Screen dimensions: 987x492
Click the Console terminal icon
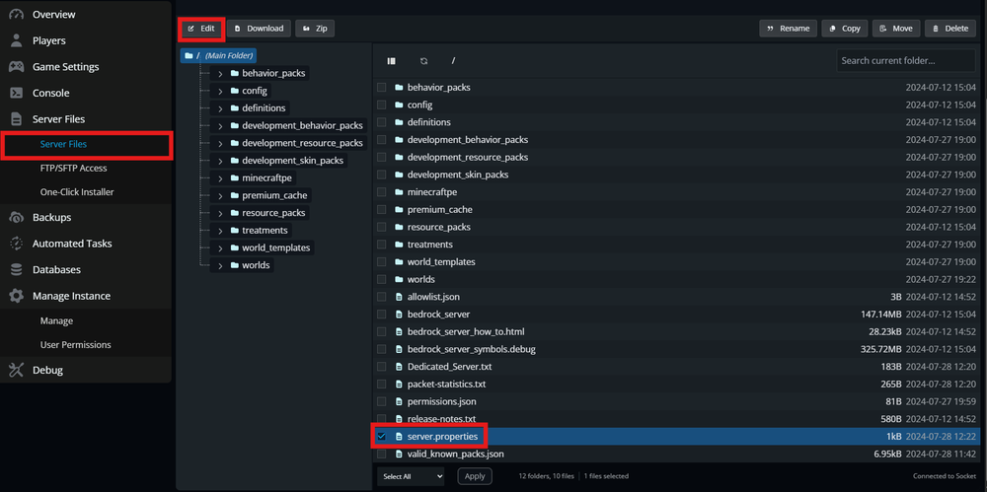point(16,94)
